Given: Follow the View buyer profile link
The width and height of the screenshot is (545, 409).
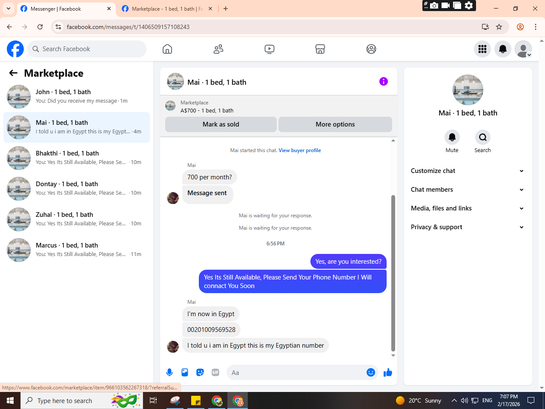Looking at the screenshot, I should point(300,150).
